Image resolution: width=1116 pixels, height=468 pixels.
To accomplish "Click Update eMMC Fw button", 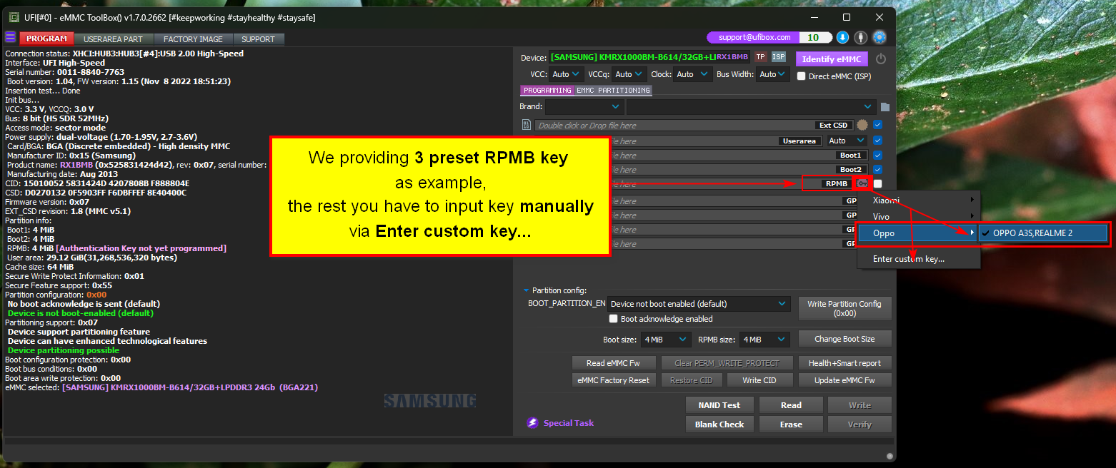I will pyautogui.click(x=845, y=380).
